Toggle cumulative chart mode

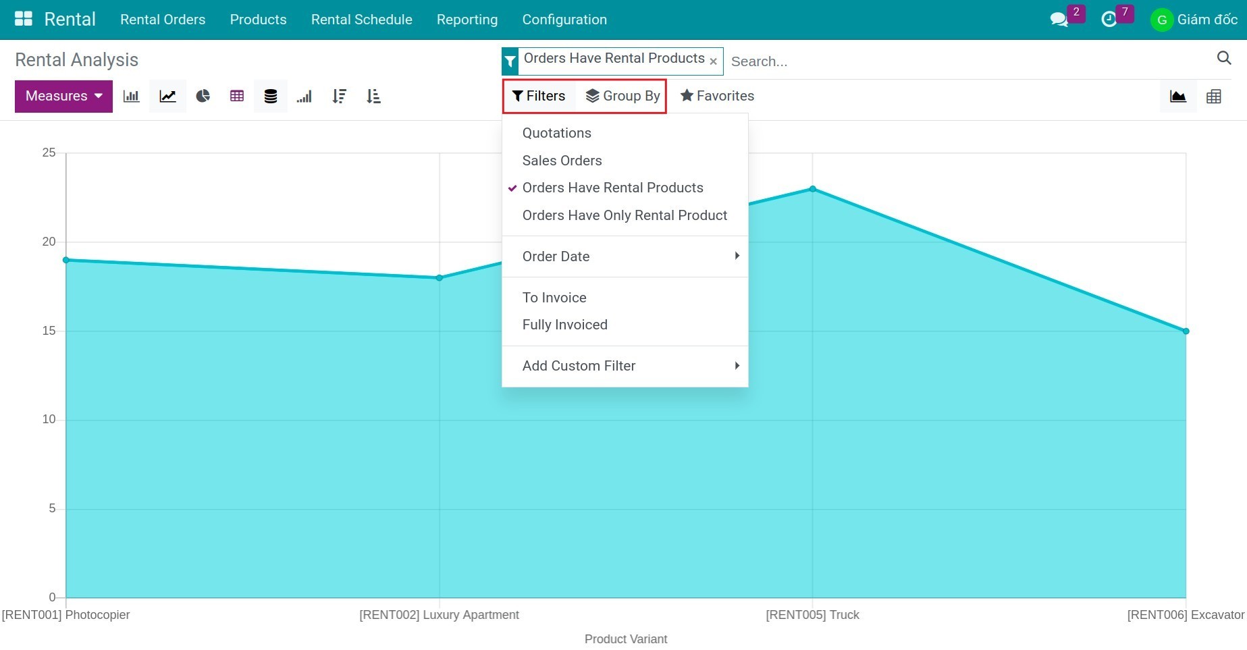(x=304, y=97)
